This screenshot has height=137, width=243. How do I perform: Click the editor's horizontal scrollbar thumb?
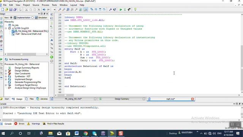click(x=66, y=95)
